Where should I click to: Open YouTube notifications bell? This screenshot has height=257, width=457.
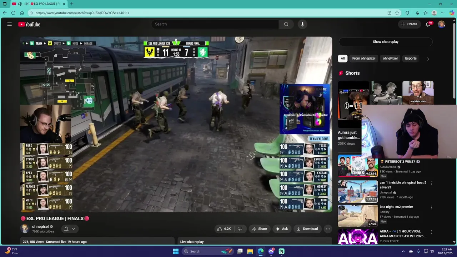click(x=428, y=24)
